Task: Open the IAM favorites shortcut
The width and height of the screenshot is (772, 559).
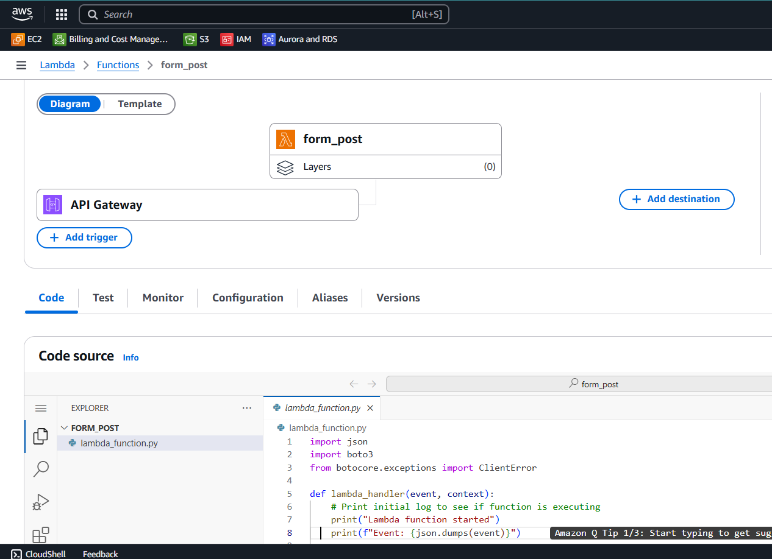Action: [236, 39]
